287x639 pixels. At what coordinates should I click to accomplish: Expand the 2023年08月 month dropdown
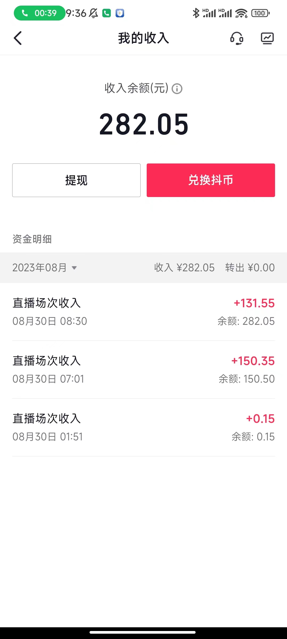pyautogui.click(x=40, y=268)
